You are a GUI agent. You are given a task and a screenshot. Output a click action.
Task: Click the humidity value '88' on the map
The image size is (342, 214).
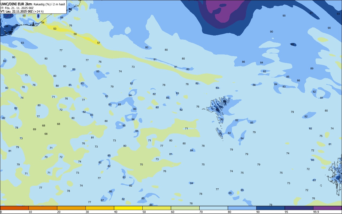coord(62,17)
